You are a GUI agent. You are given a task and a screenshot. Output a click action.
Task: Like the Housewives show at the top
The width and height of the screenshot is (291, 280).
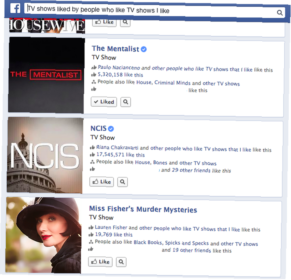point(104,22)
